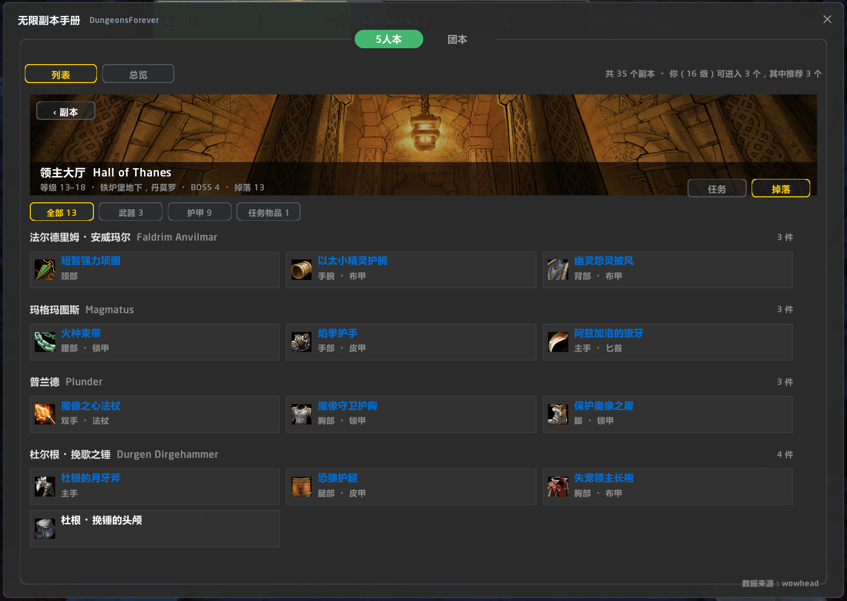Click the 火种束带 belt icon
This screenshot has width=847, height=601.
[x=45, y=342]
